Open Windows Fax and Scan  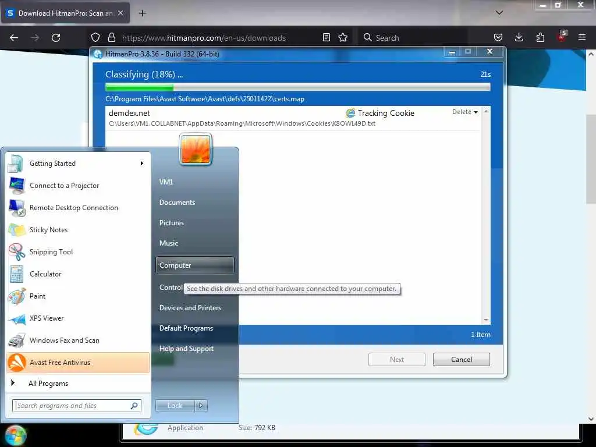pyautogui.click(x=78, y=340)
